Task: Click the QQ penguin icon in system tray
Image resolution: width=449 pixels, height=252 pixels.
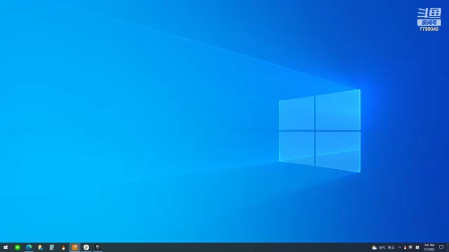Action: click(405, 248)
